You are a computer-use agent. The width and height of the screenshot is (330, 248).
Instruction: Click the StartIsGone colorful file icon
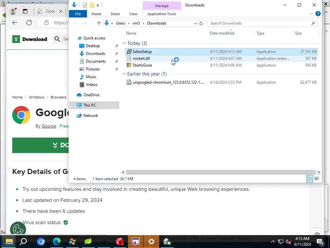click(129, 65)
